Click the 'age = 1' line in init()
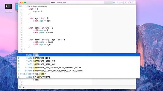 pos(37,11)
